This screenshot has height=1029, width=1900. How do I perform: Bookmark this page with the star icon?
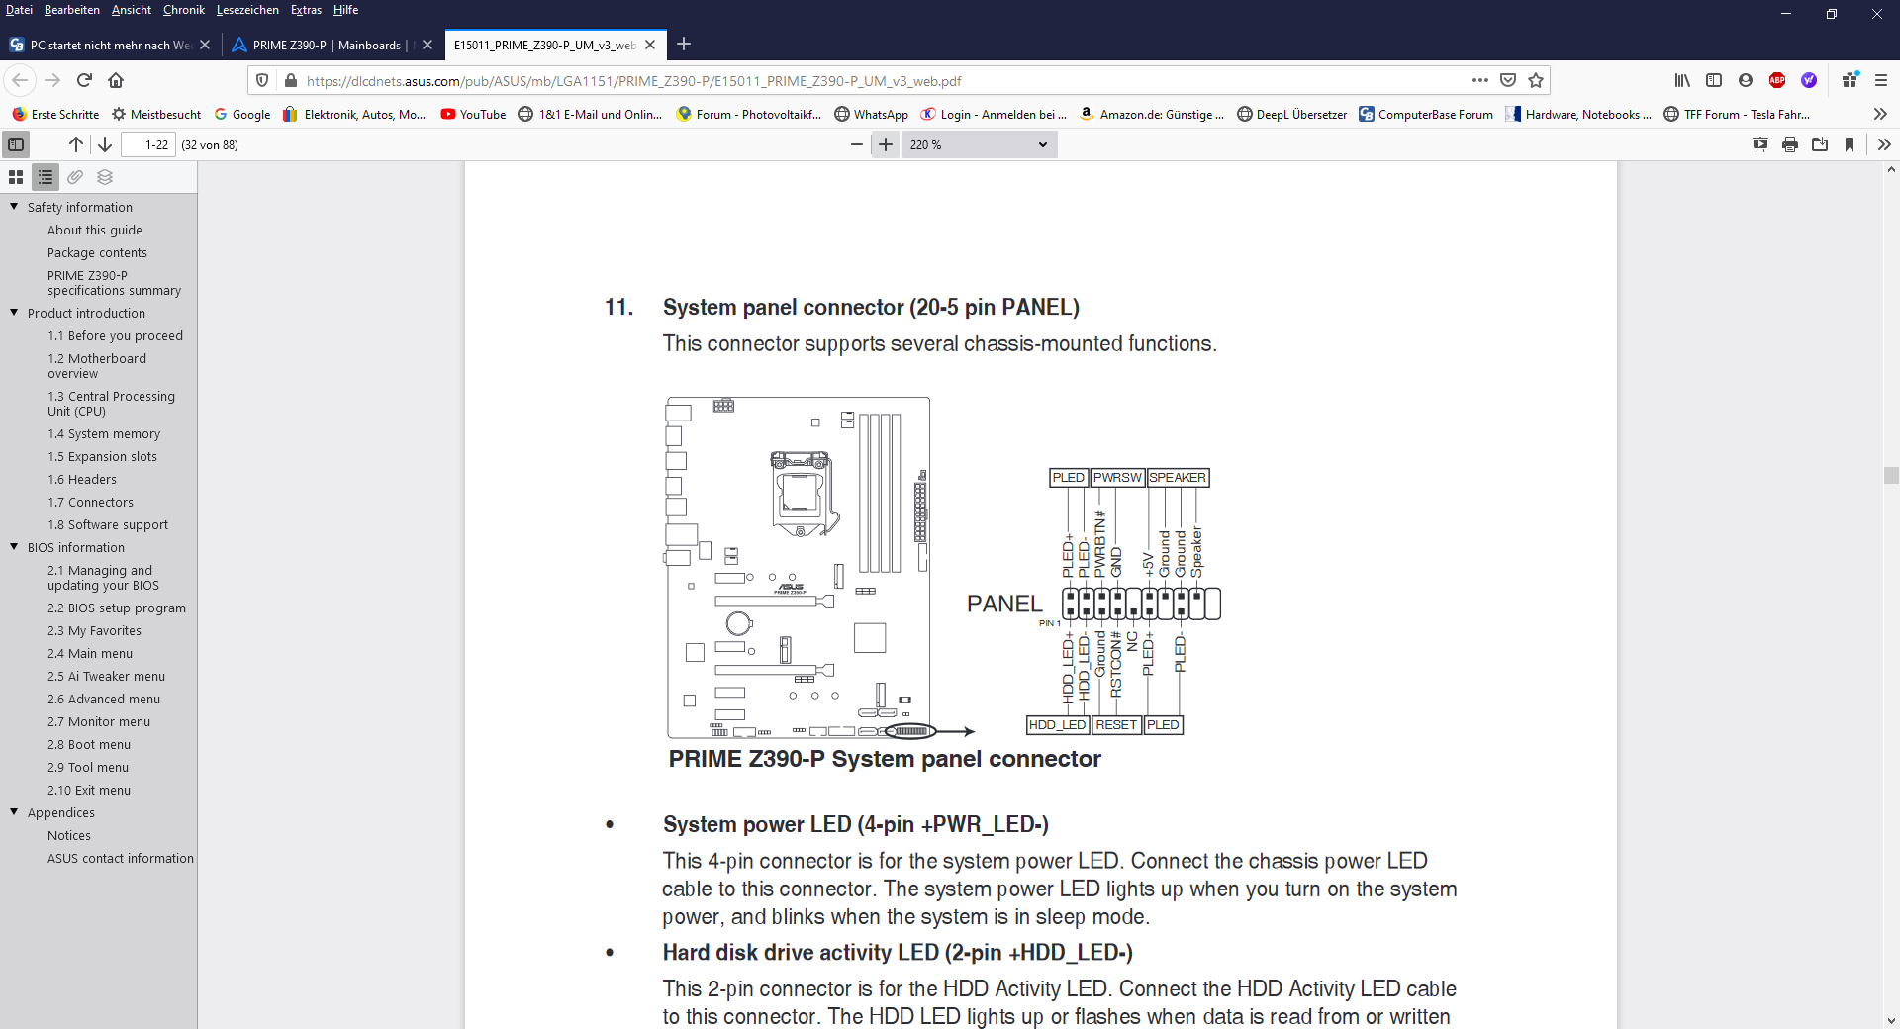coord(1536,80)
